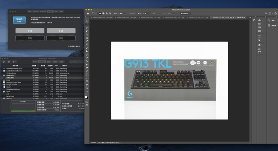Select the Type tool
The image size is (278, 151).
click(x=87, y=75)
